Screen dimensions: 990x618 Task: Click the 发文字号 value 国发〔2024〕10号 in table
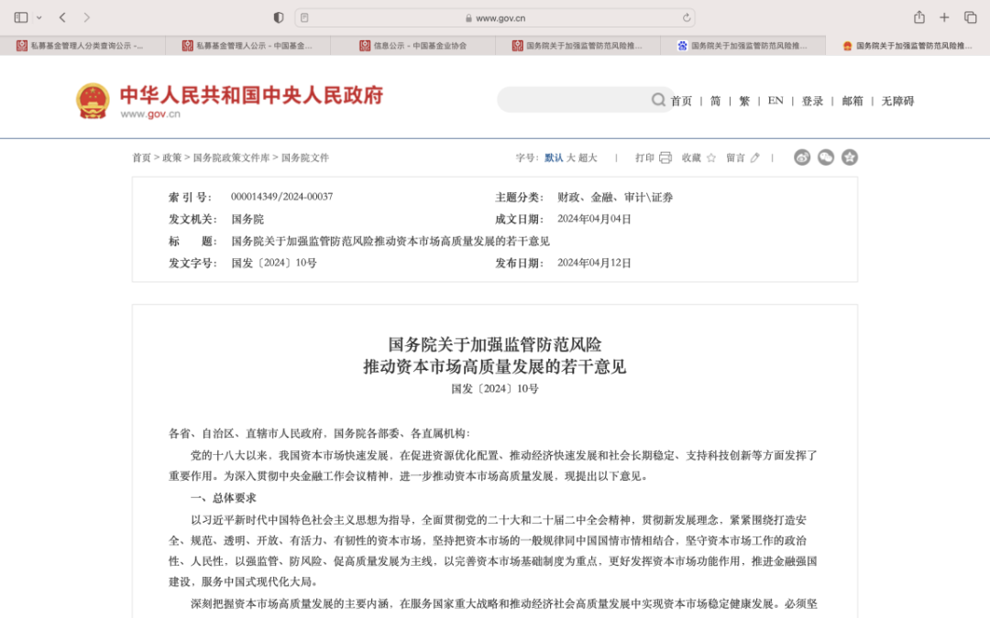point(274,263)
